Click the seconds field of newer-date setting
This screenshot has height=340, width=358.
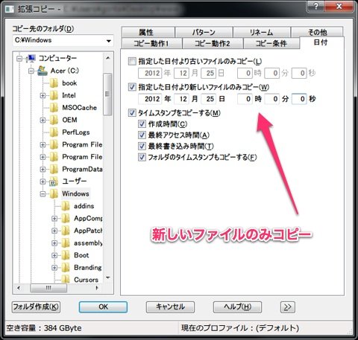pos(299,99)
